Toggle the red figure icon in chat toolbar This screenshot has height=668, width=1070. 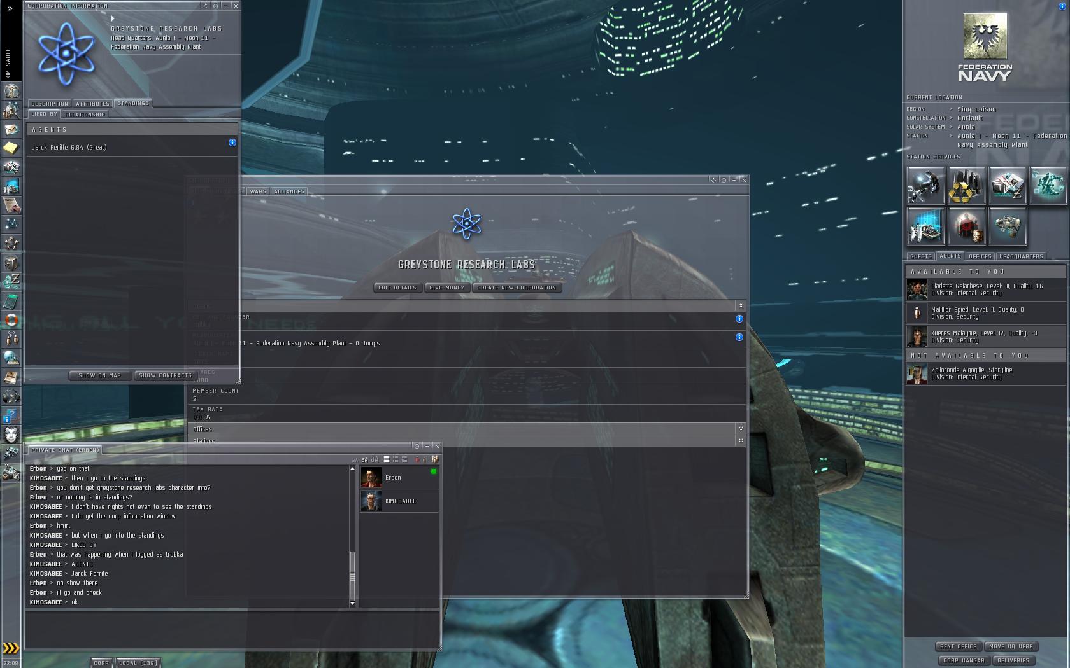pos(417,459)
